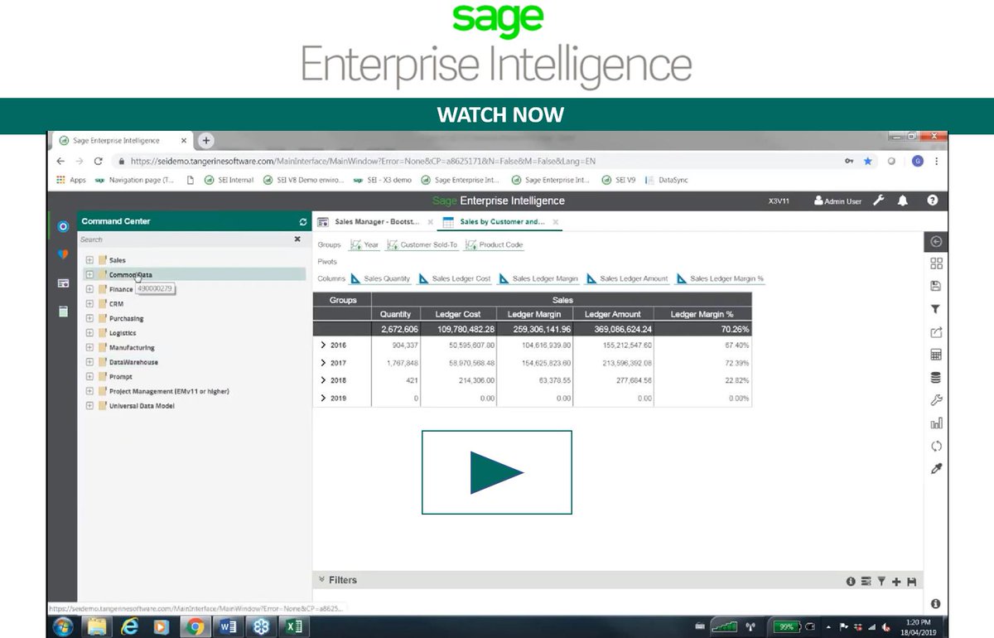Expand the Finance folder
This screenshot has height=638, width=994.
tap(89, 289)
